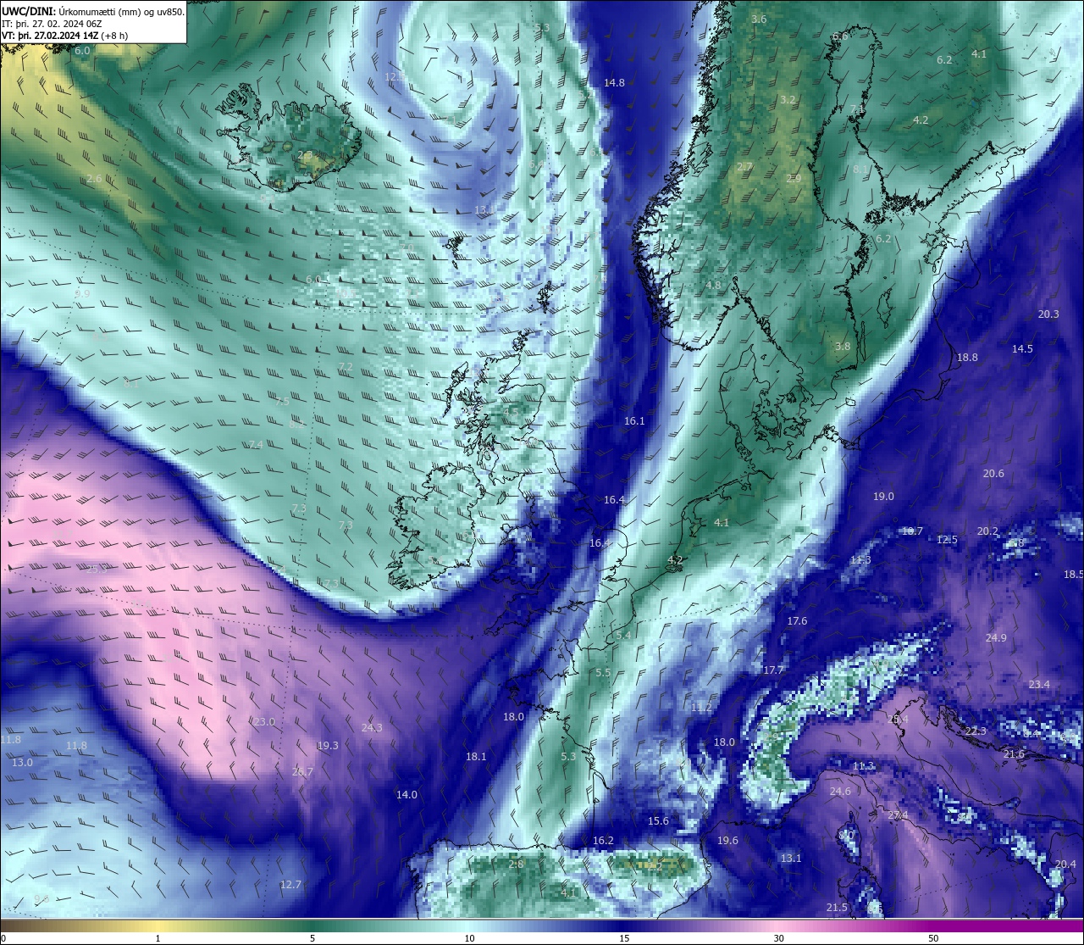Click the color scale label 30
The width and height of the screenshot is (1084, 945).
(x=778, y=938)
